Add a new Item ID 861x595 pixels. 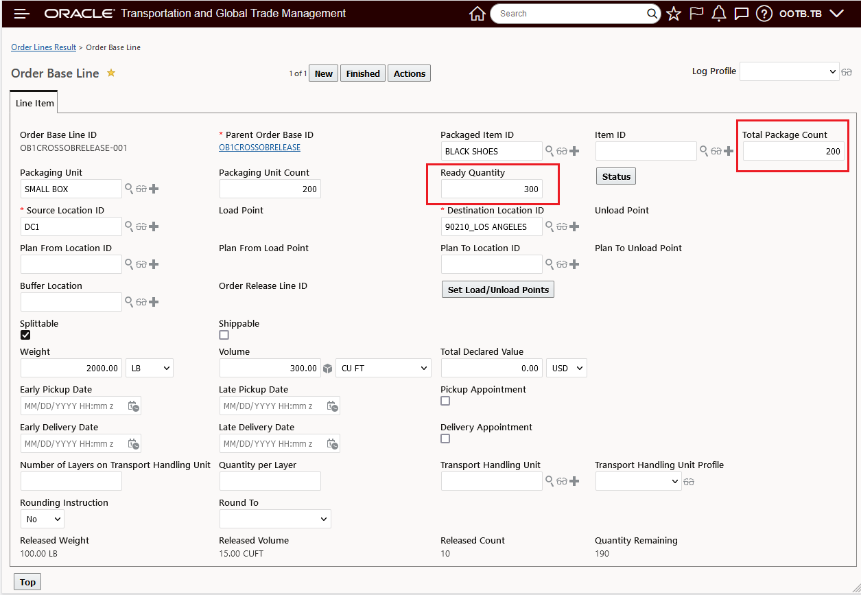729,151
